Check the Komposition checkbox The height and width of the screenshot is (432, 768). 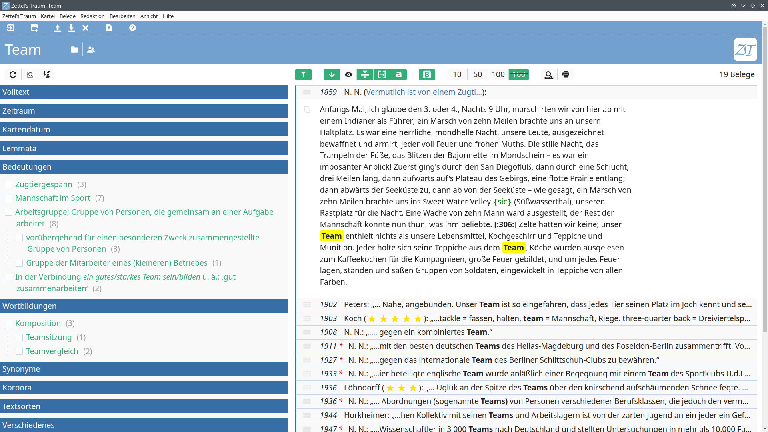coord(8,323)
